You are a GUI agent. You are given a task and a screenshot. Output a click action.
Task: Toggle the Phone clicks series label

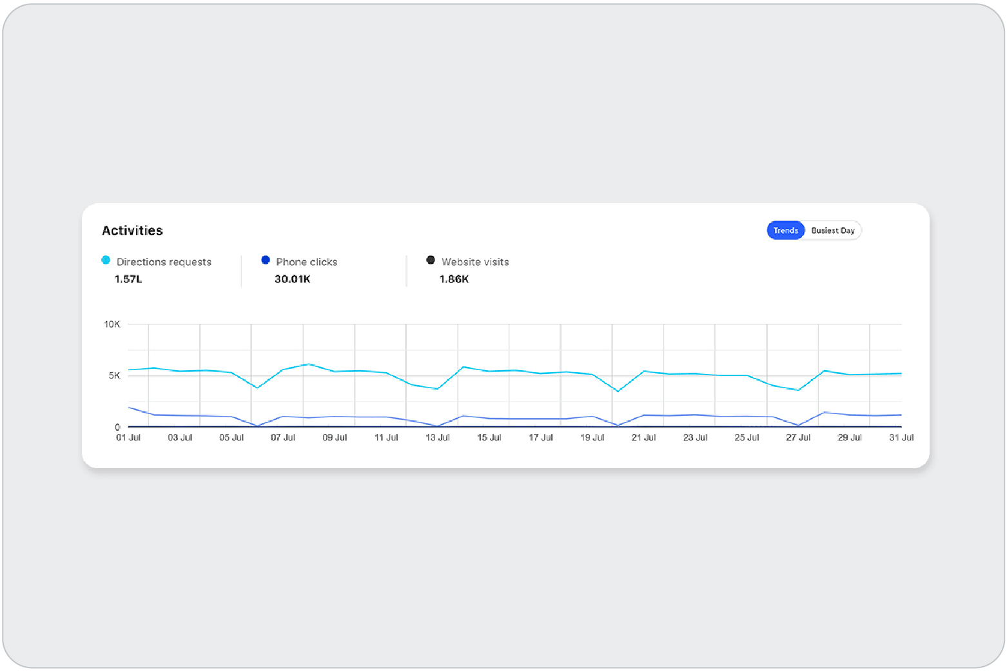[306, 262]
